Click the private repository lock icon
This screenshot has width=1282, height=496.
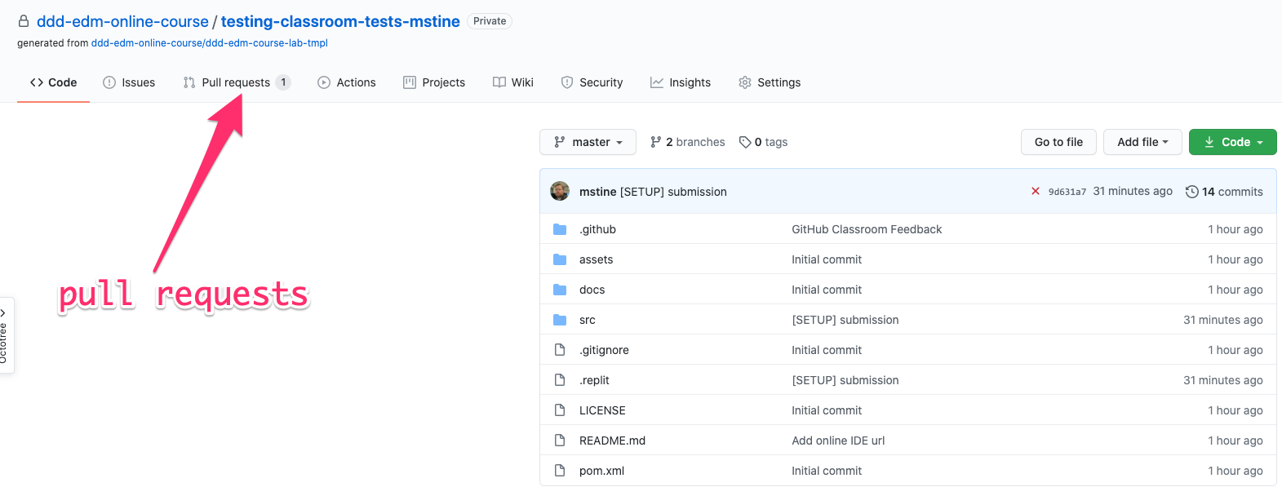coord(24,21)
